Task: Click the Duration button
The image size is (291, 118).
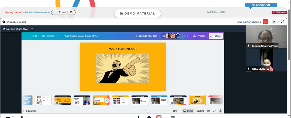Action: click(x=30, y=111)
